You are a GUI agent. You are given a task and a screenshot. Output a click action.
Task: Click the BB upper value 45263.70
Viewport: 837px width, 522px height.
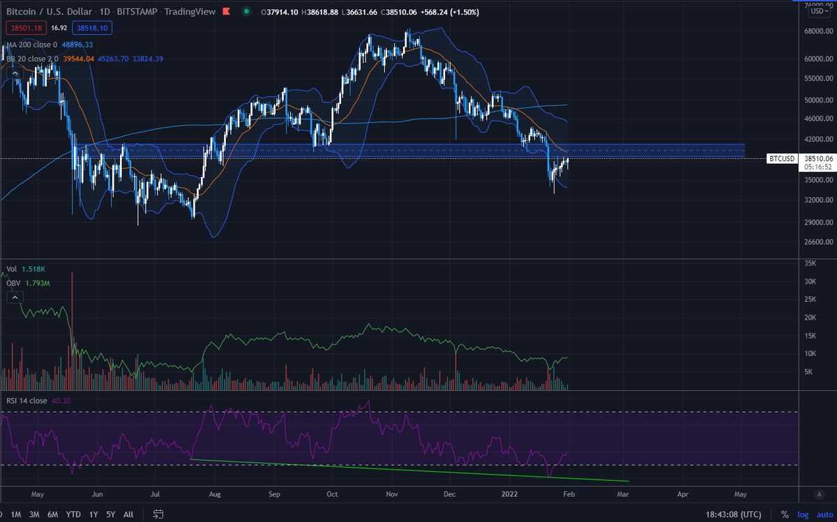tap(114, 59)
